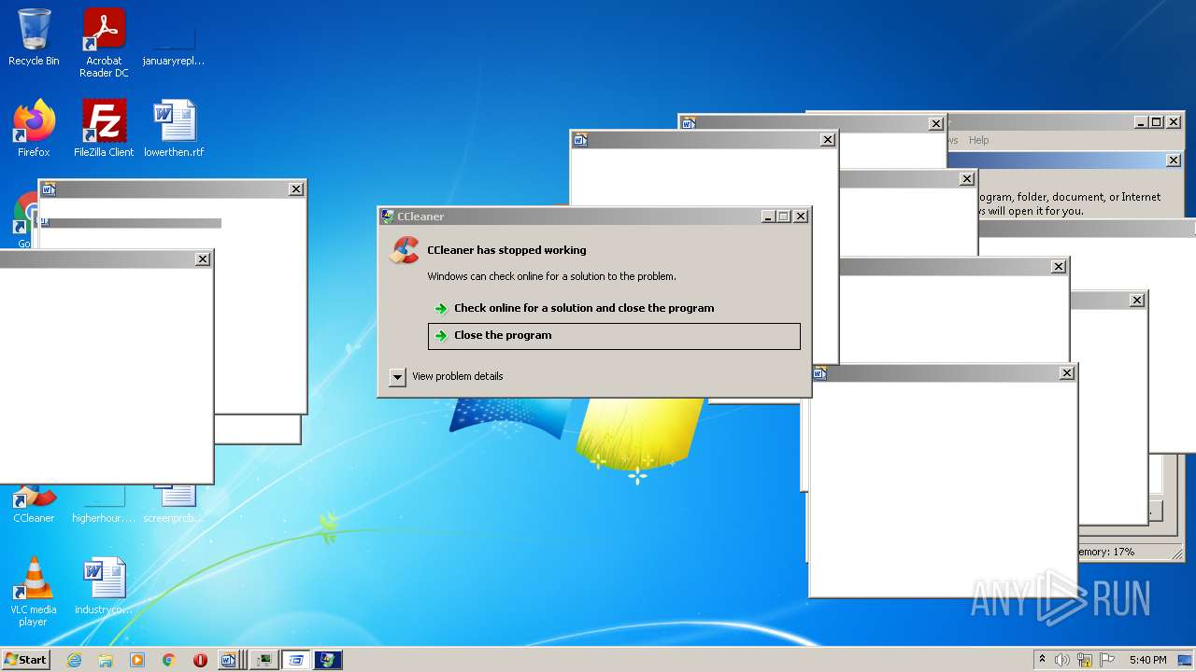Close the CCleaner error dialog window
1196x672 pixels.
801,217
